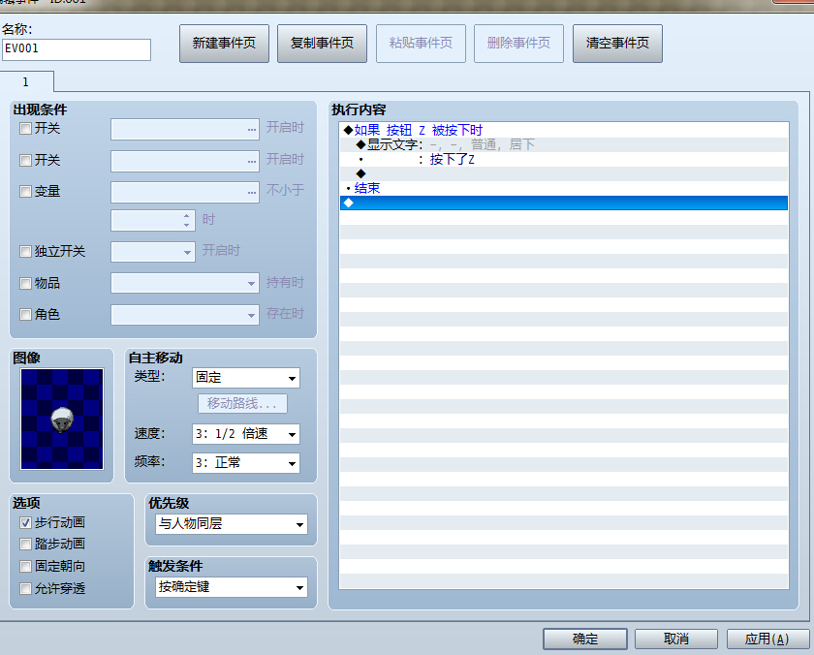
Task: Confirm with the 确定 button
Action: 585,639
